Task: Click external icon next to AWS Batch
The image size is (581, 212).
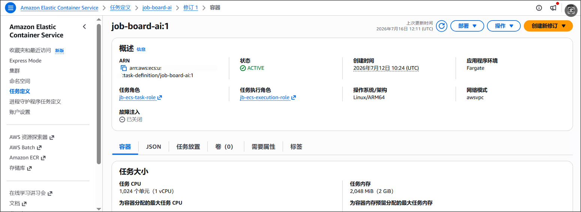Action: pos(39,147)
